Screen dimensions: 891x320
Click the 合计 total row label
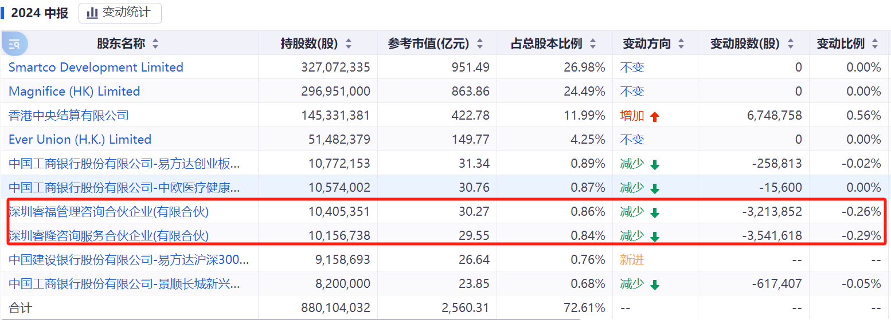(21, 307)
